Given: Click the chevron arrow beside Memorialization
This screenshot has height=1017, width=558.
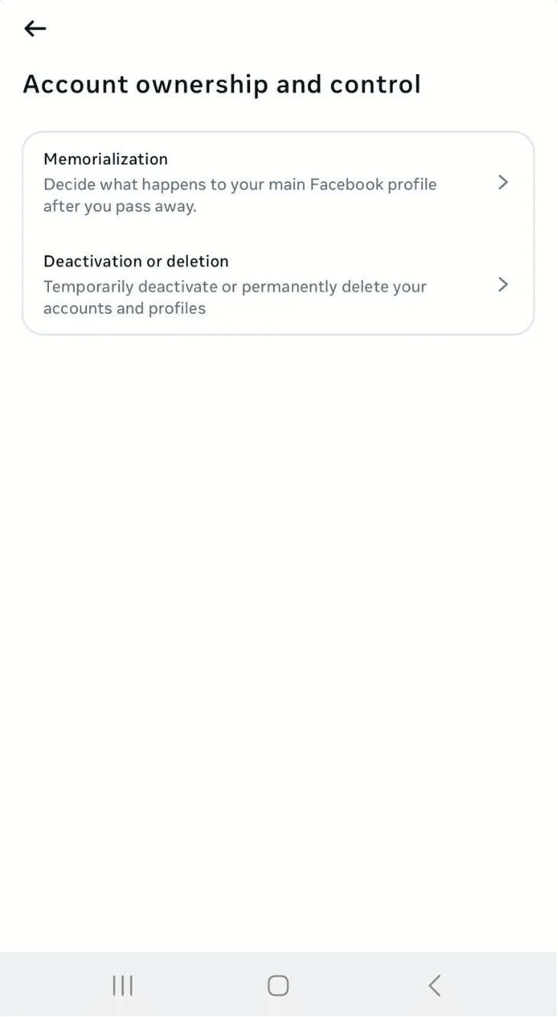Looking at the screenshot, I should click(503, 182).
